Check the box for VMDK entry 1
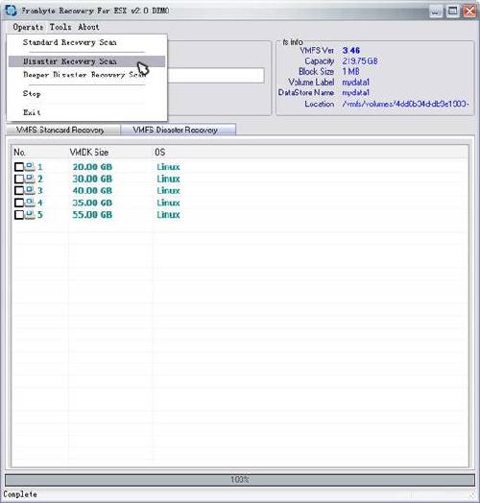 (19, 167)
